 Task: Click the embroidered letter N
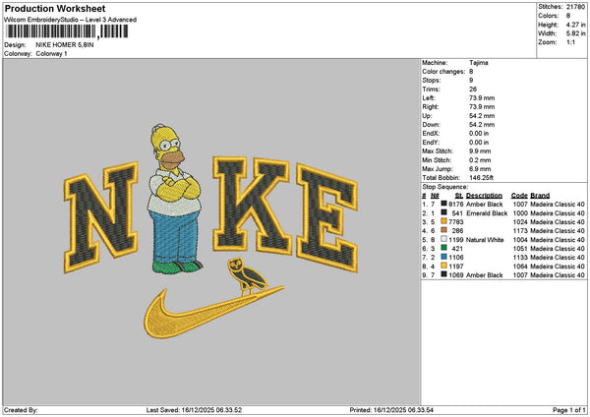[x=101, y=216]
